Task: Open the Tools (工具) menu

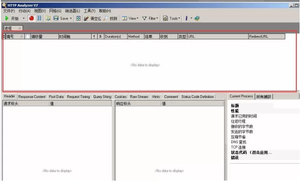Action: (x=89, y=11)
